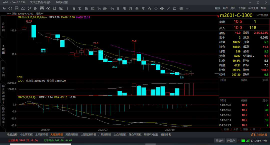
Task: Click the double up-arrow icon
Action: 150,8
